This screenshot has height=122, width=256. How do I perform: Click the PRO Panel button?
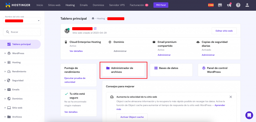point(161,5)
